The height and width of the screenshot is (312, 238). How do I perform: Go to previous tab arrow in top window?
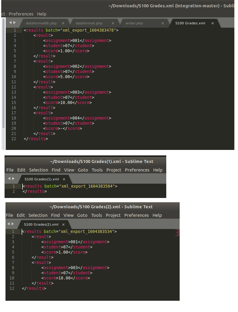[10, 23]
